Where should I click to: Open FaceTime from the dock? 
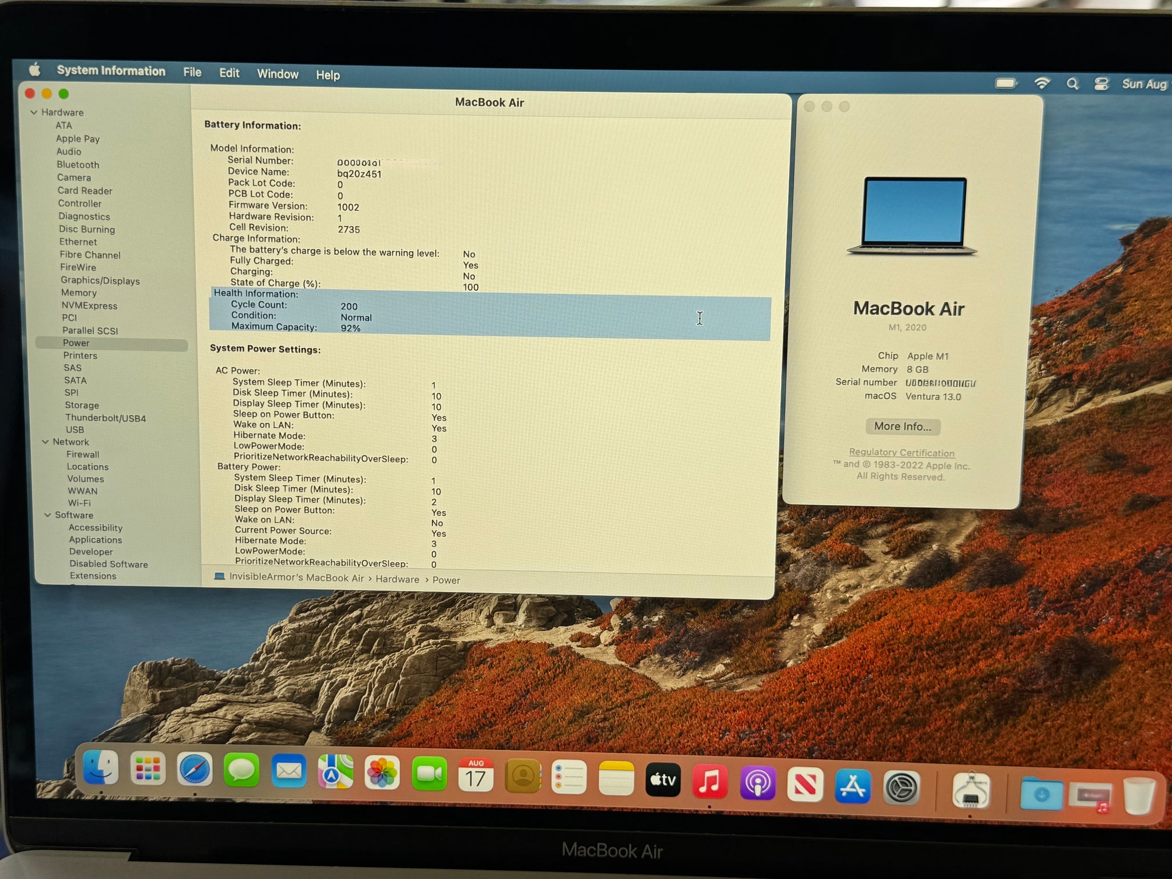pyautogui.click(x=429, y=774)
